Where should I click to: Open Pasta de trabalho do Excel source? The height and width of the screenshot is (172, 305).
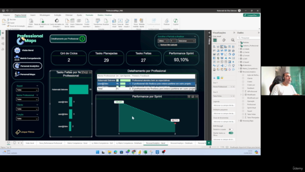pos(41,23)
